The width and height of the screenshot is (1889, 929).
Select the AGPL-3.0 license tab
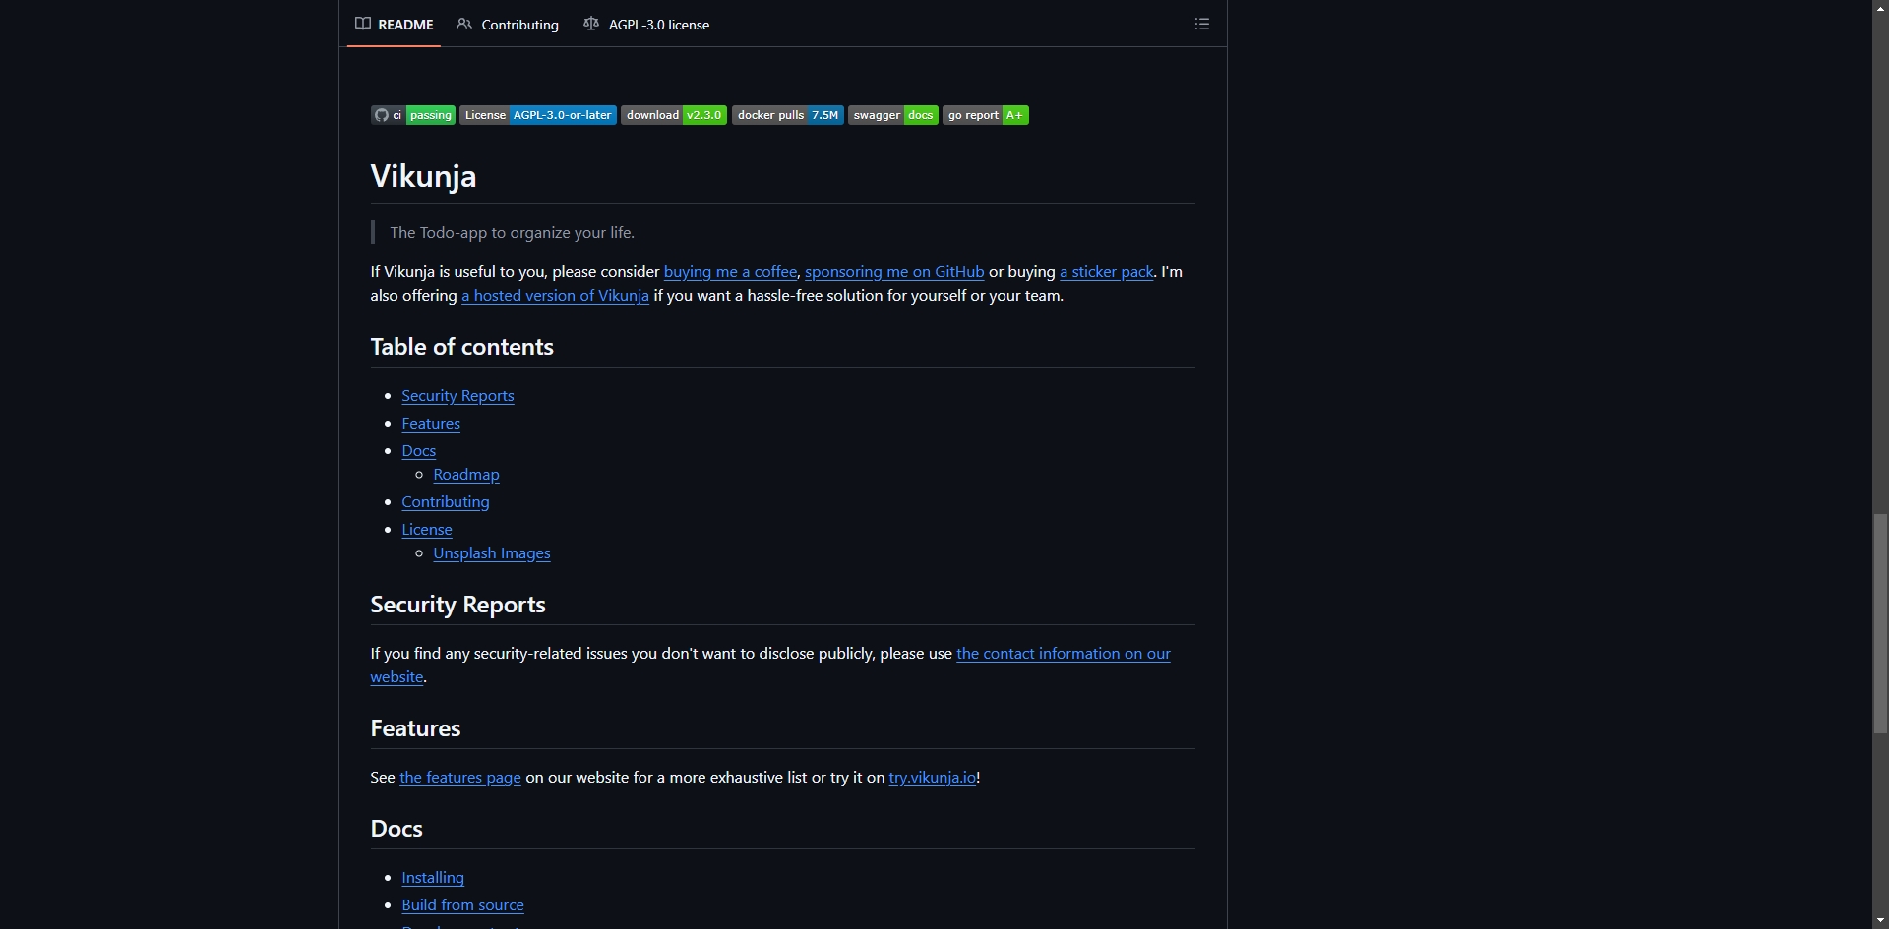click(646, 25)
